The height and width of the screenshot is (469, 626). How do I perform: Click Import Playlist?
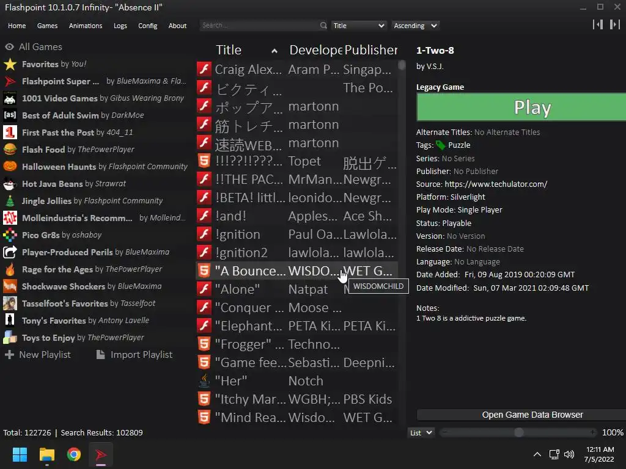point(134,355)
